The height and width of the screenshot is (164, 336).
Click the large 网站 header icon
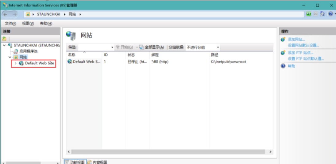click(x=71, y=36)
